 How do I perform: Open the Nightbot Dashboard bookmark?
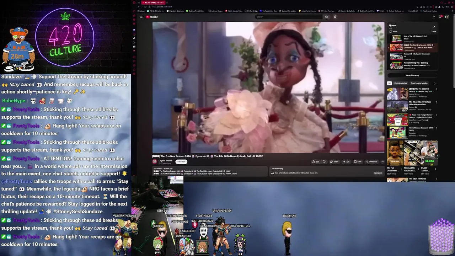tap(175, 11)
